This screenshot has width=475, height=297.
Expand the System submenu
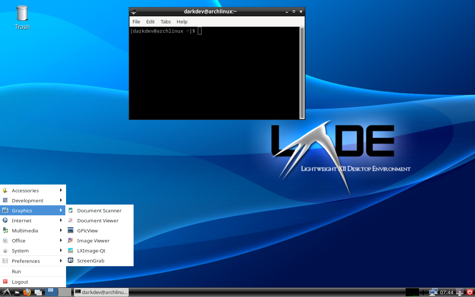tap(33, 251)
